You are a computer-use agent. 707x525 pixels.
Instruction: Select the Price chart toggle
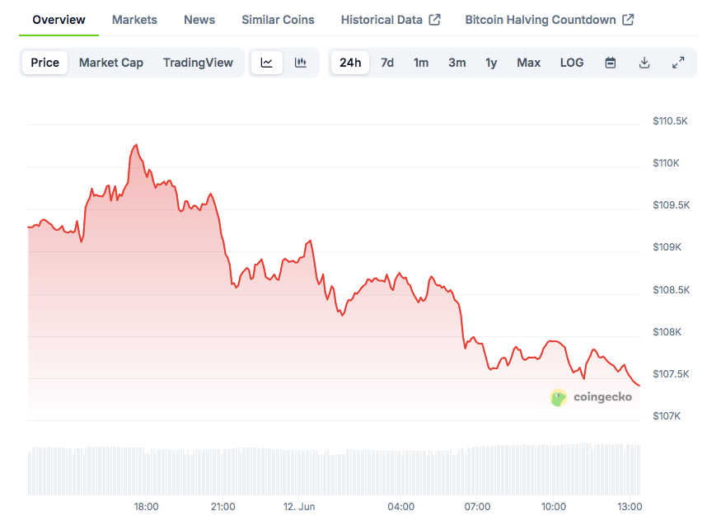(x=45, y=63)
